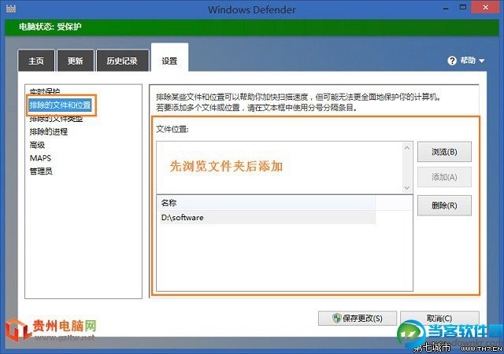
Task: Click the 名称 column header
Action: coord(266,203)
